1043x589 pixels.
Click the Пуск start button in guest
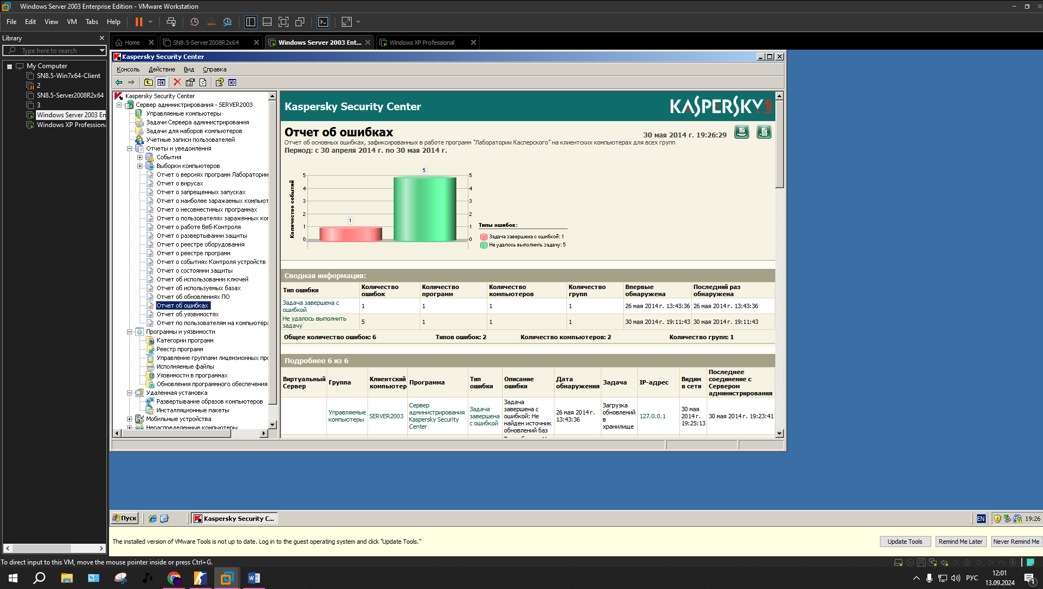[125, 519]
